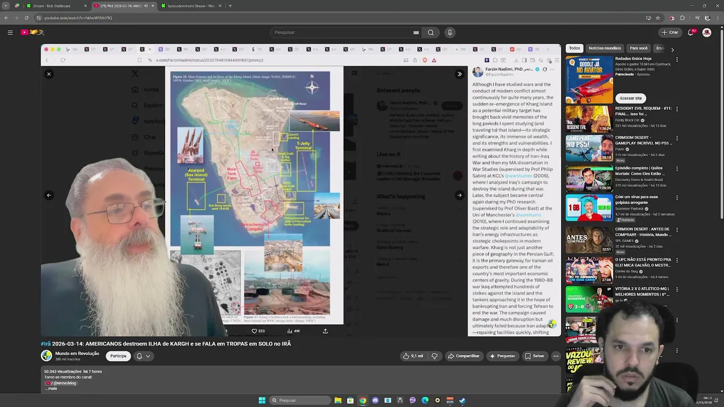Image resolution: width=724 pixels, height=407 pixels.
Task: Click Acessar site on the sponsored ad
Action: (x=631, y=98)
